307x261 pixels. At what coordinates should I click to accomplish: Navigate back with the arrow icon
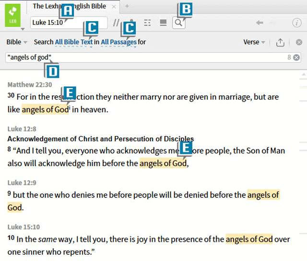point(260,23)
